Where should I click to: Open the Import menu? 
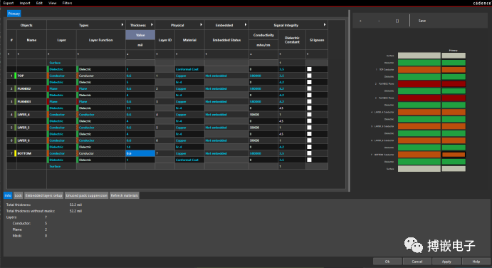[25, 3]
